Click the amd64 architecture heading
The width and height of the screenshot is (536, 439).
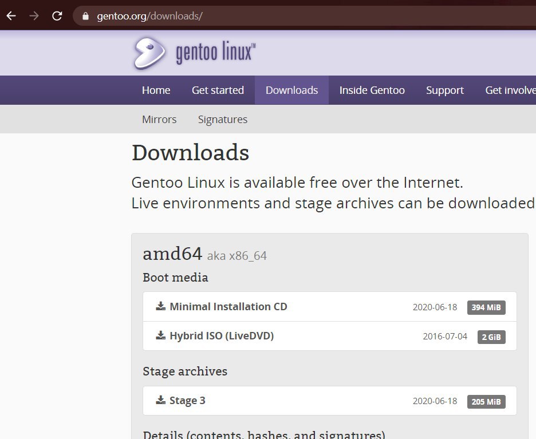(x=172, y=254)
